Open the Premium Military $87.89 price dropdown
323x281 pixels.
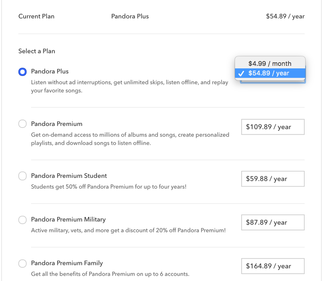pos(273,222)
